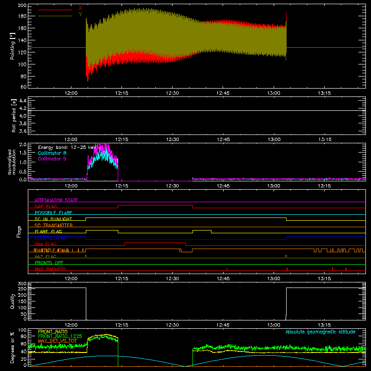Select the 'Quality' y-axis title
Viewport: 371px width, 371px height.
tap(13, 301)
